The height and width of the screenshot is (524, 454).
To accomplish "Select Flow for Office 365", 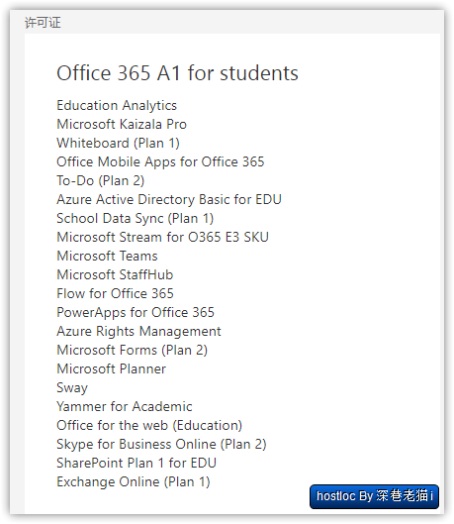I will [x=115, y=294].
